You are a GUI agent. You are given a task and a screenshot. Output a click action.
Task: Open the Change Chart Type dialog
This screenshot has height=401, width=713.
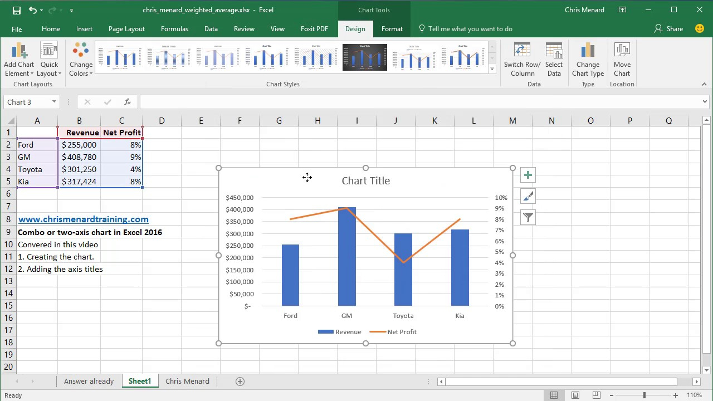coord(588,58)
